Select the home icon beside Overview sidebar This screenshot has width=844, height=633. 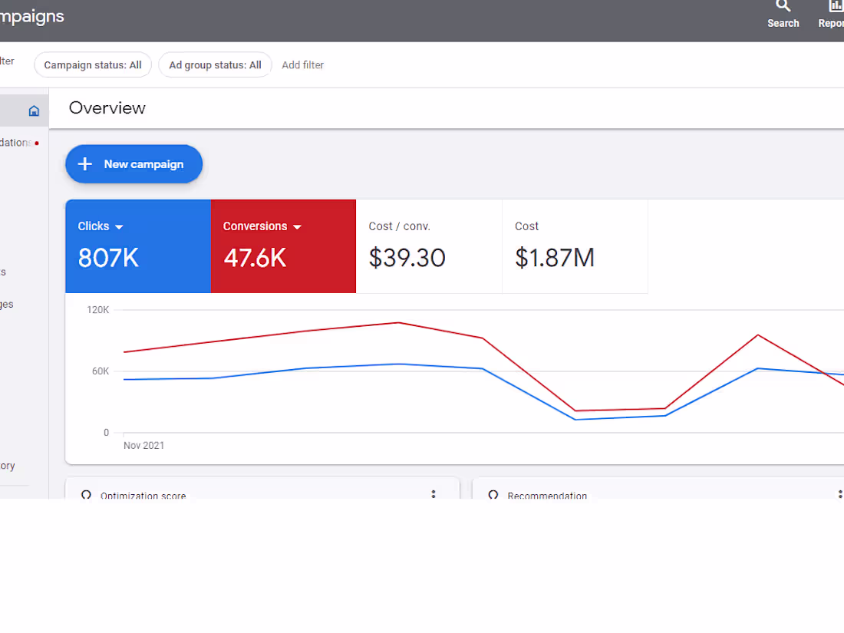click(35, 110)
